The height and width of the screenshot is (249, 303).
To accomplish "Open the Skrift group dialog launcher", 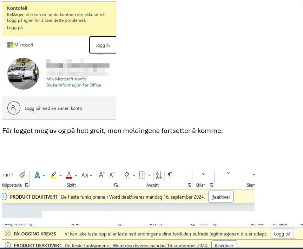I will click(x=116, y=185).
